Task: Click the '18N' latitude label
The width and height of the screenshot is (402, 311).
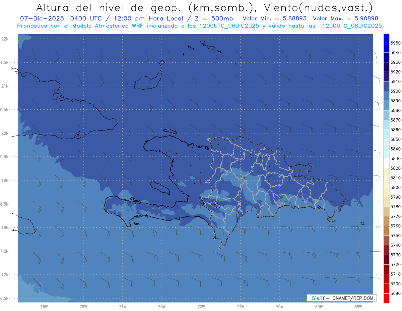Action: point(5,227)
